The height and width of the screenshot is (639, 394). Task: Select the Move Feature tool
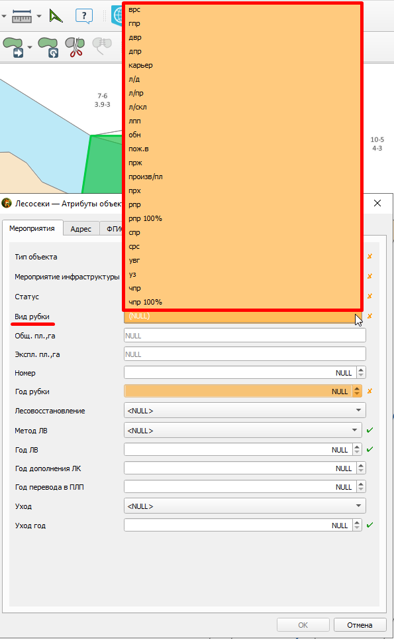pyautogui.click(x=13, y=47)
